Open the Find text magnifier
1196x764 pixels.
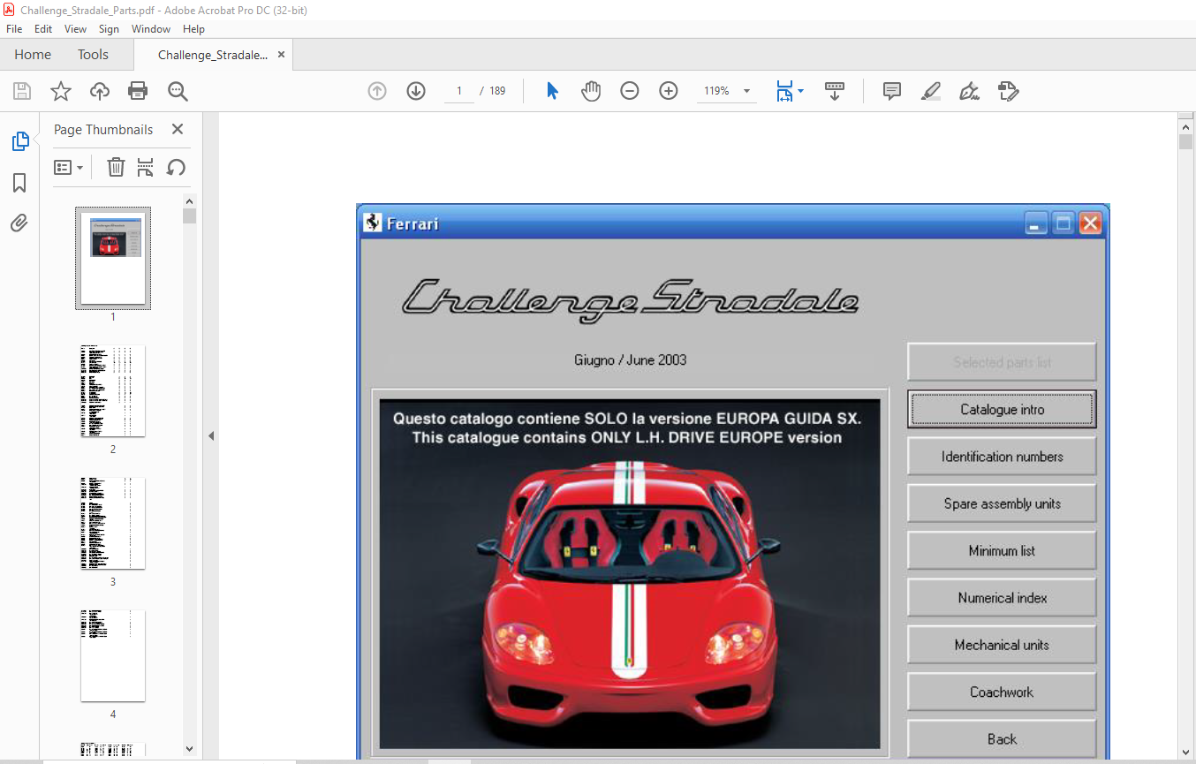point(178,91)
